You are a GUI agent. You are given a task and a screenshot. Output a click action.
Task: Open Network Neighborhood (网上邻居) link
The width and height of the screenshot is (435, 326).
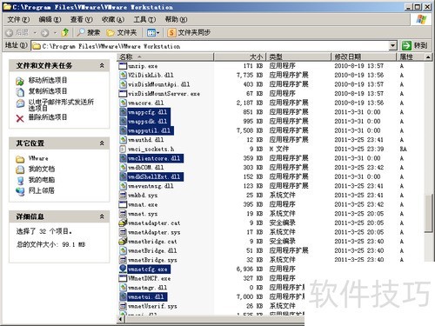(42, 190)
